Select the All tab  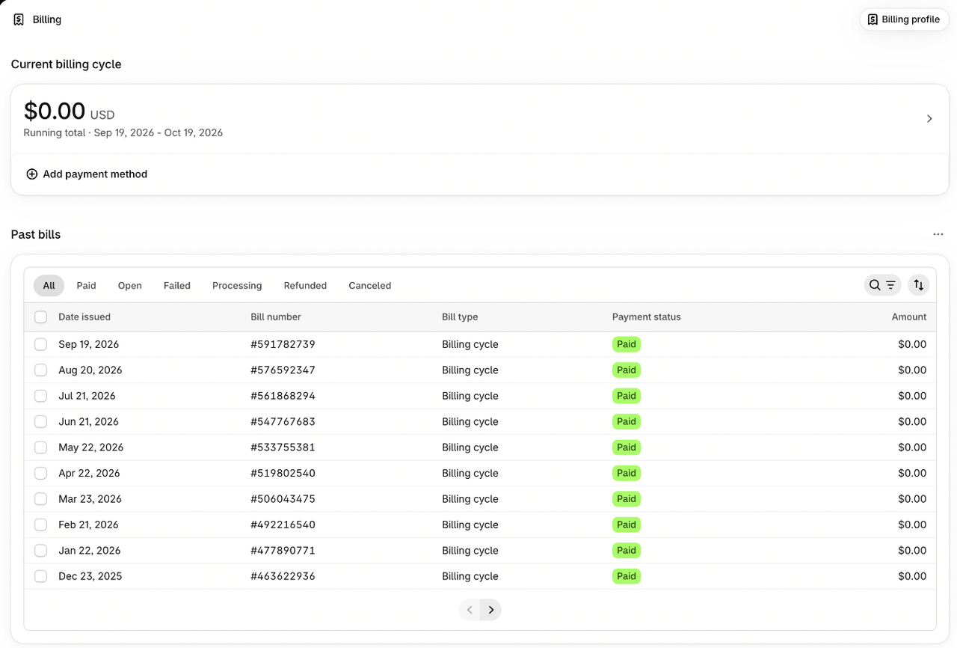49,286
